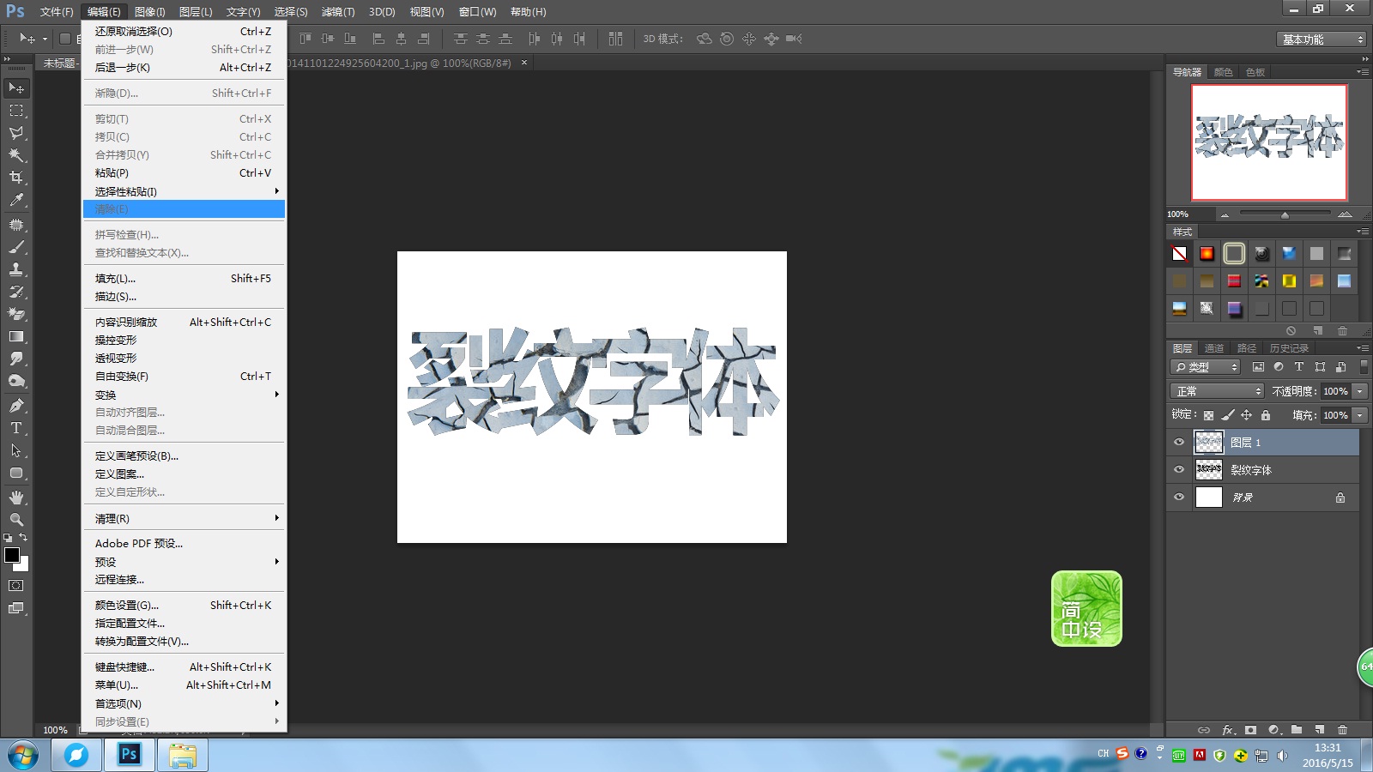
Task: Filter layers by type layers T icon
Action: pyautogui.click(x=1299, y=367)
